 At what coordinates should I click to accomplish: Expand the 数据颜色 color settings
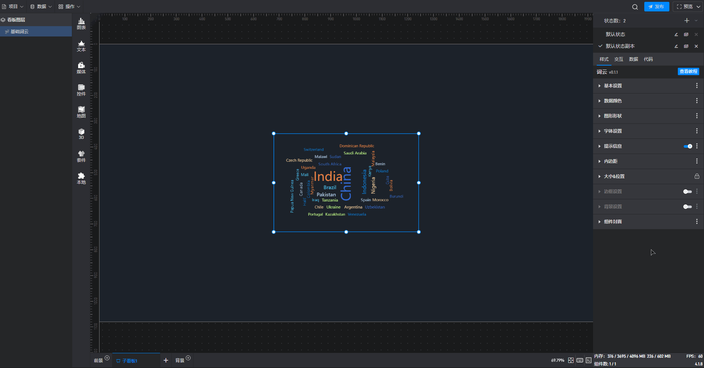[x=613, y=101]
